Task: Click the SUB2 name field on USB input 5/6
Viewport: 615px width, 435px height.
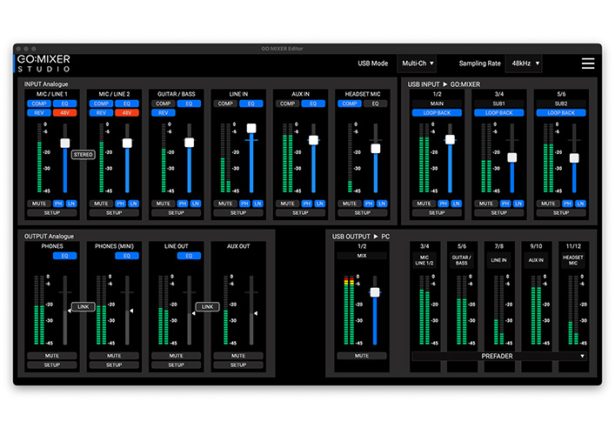Action: (x=561, y=104)
